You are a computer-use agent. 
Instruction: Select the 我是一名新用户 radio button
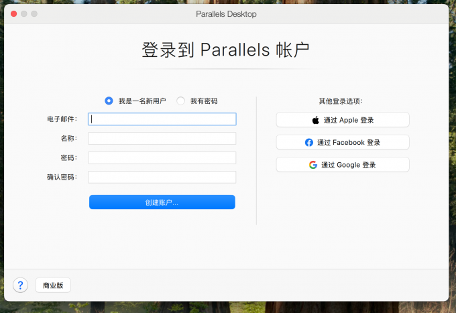pos(109,101)
